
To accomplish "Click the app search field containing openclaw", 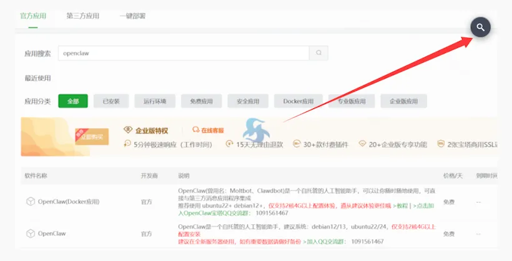I will pyautogui.click(x=184, y=53).
